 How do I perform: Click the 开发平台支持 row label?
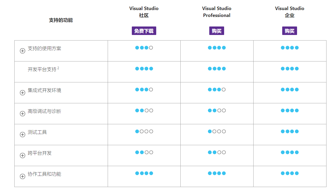pyautogui.click(x=42, y=69)
